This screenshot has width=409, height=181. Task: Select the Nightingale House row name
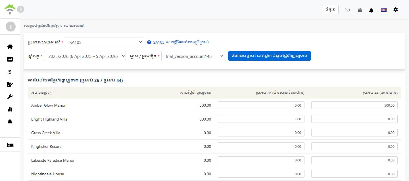tap(47, 174)
